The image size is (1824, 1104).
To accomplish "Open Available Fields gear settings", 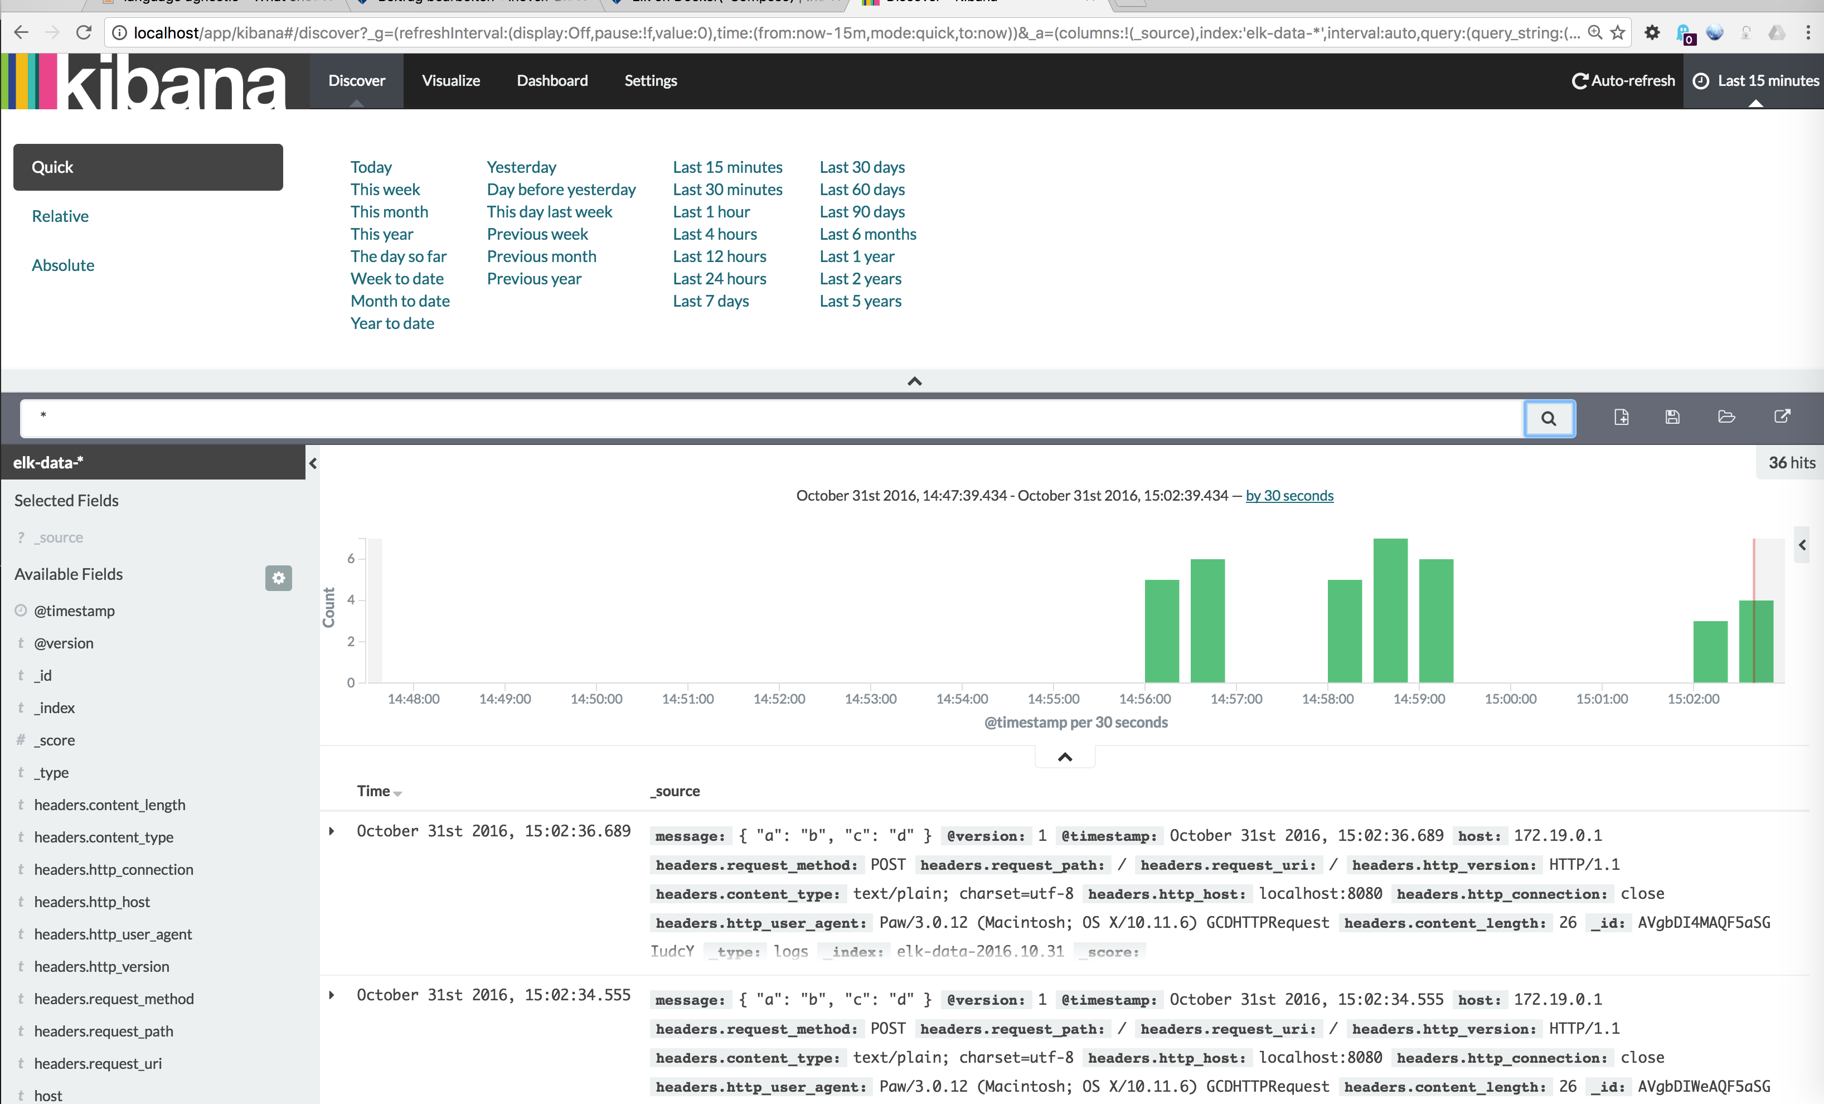I will pyautogui.click(x=278, y=578).
